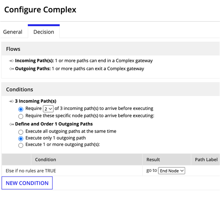220x201 pixels.
Task: Click the Else if no rules are TRUE row
Action: click(x=110, y=170)
